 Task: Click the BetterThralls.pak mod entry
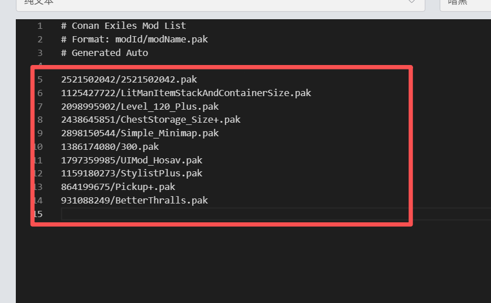(134, 201)
